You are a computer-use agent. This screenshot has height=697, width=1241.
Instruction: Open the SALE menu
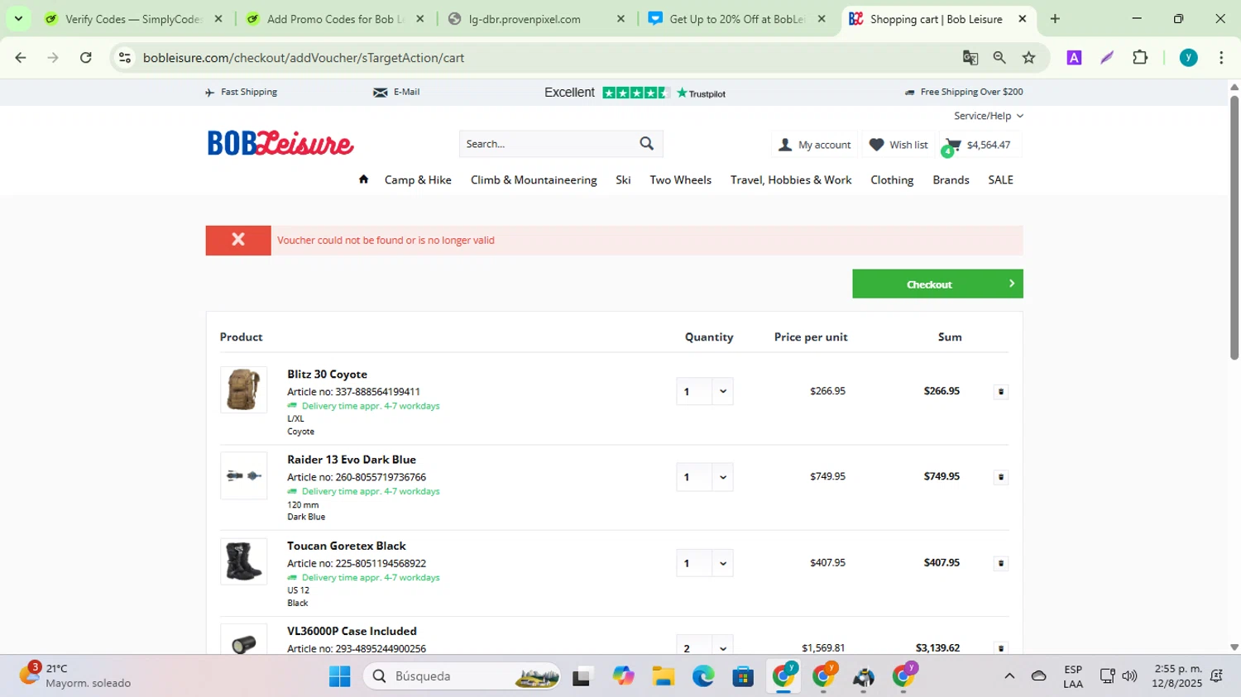point(1000,179)
